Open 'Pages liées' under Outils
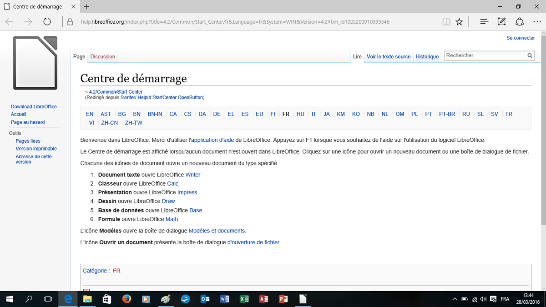Screen dimensions: 546x307 [x=28, y=141]
